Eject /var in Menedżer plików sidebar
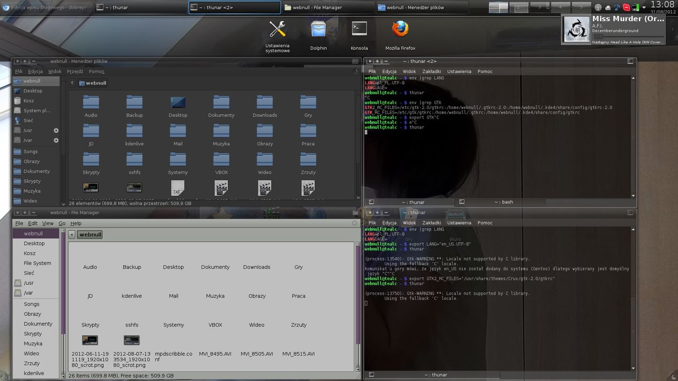This screenshot has height=381, width=678. point(56,140)
